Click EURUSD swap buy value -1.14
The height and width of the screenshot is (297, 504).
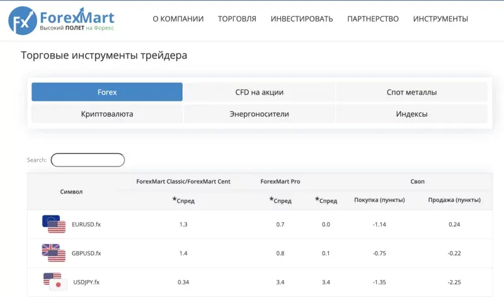click(380, 224)
